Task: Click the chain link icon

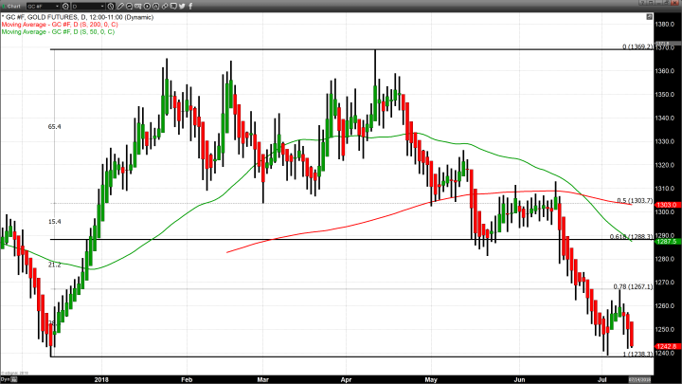Action: tap(164, 7)
